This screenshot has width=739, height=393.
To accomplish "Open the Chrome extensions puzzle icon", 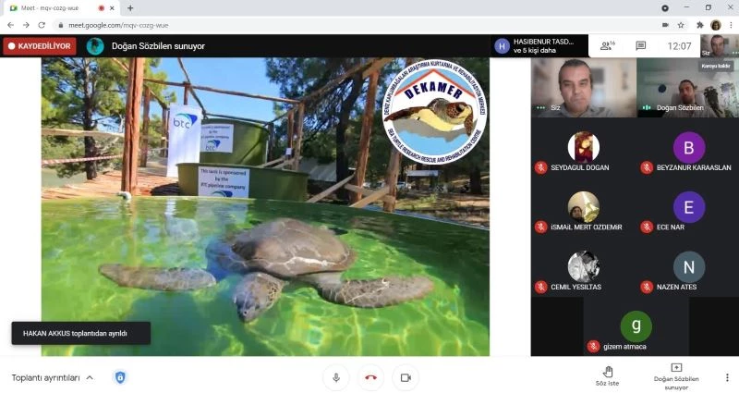I will point(698,25).
